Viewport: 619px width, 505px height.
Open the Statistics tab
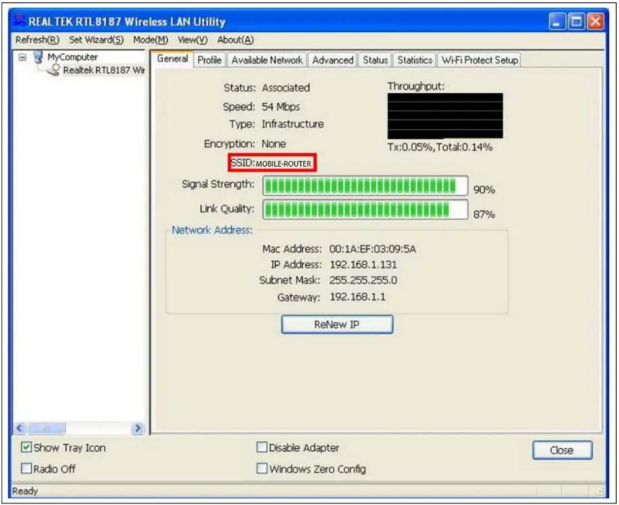point(415,60)
